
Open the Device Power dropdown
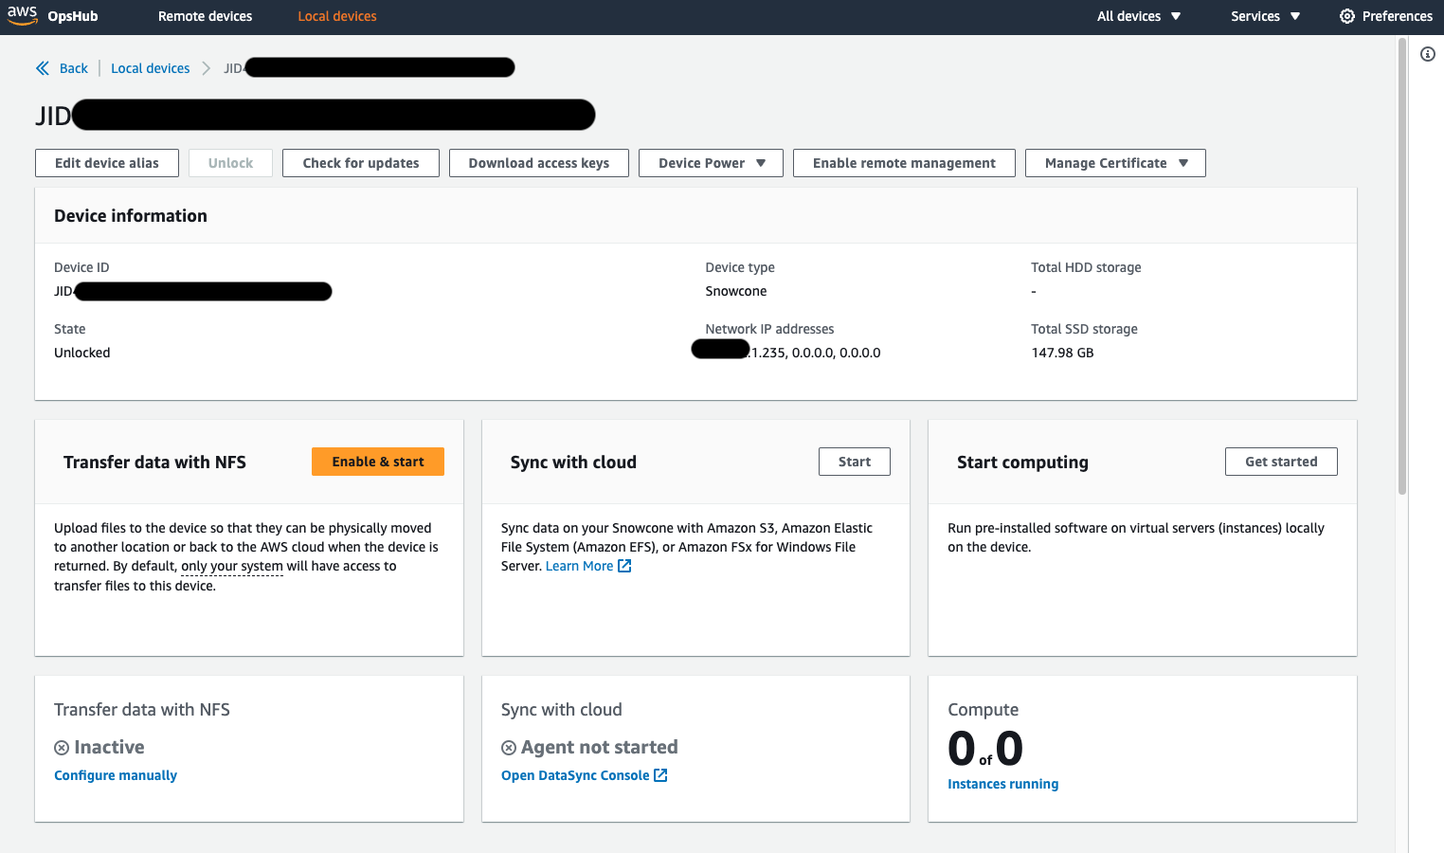pos(711,163)
